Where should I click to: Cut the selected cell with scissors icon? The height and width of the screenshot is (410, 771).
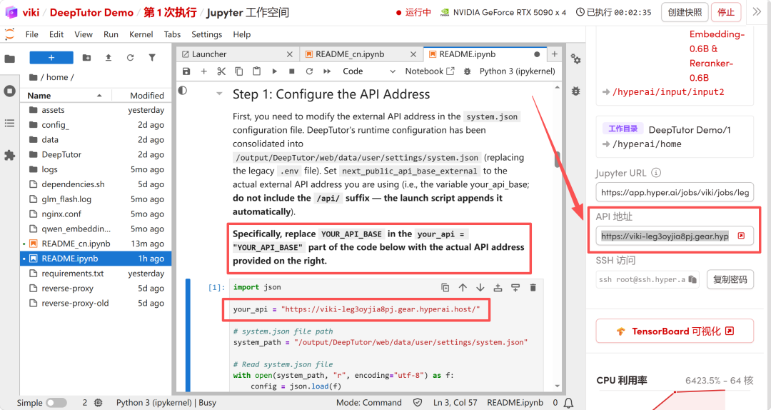[221, 71]
